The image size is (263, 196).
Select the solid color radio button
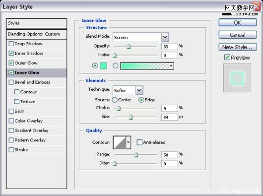tap(95, 65)
